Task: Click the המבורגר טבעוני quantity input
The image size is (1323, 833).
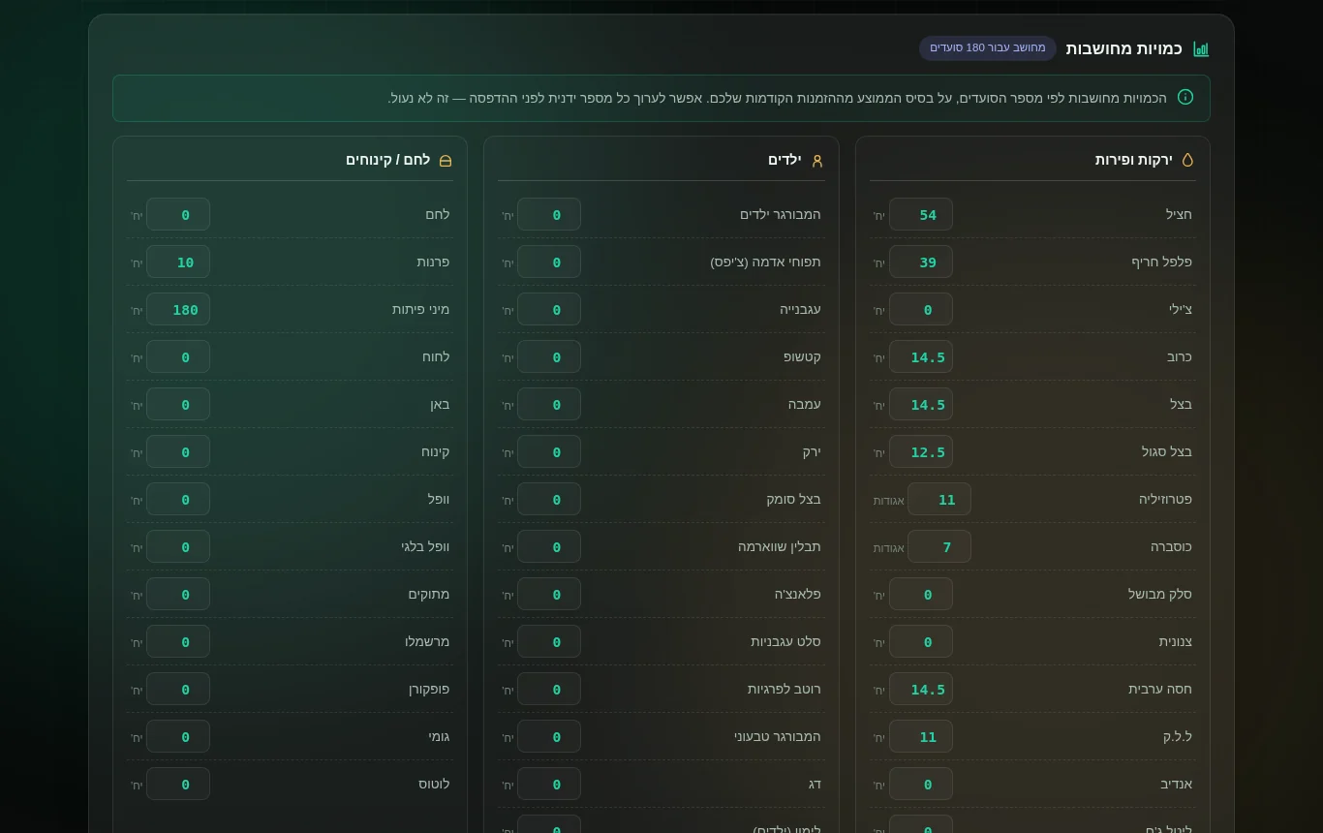Action: pos(549,736)
